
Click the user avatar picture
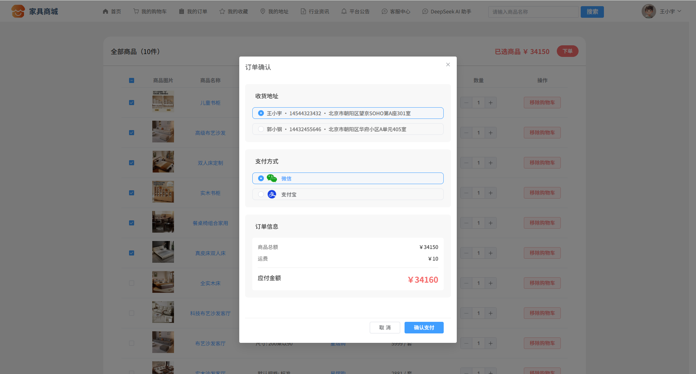[x=649, y=12]
